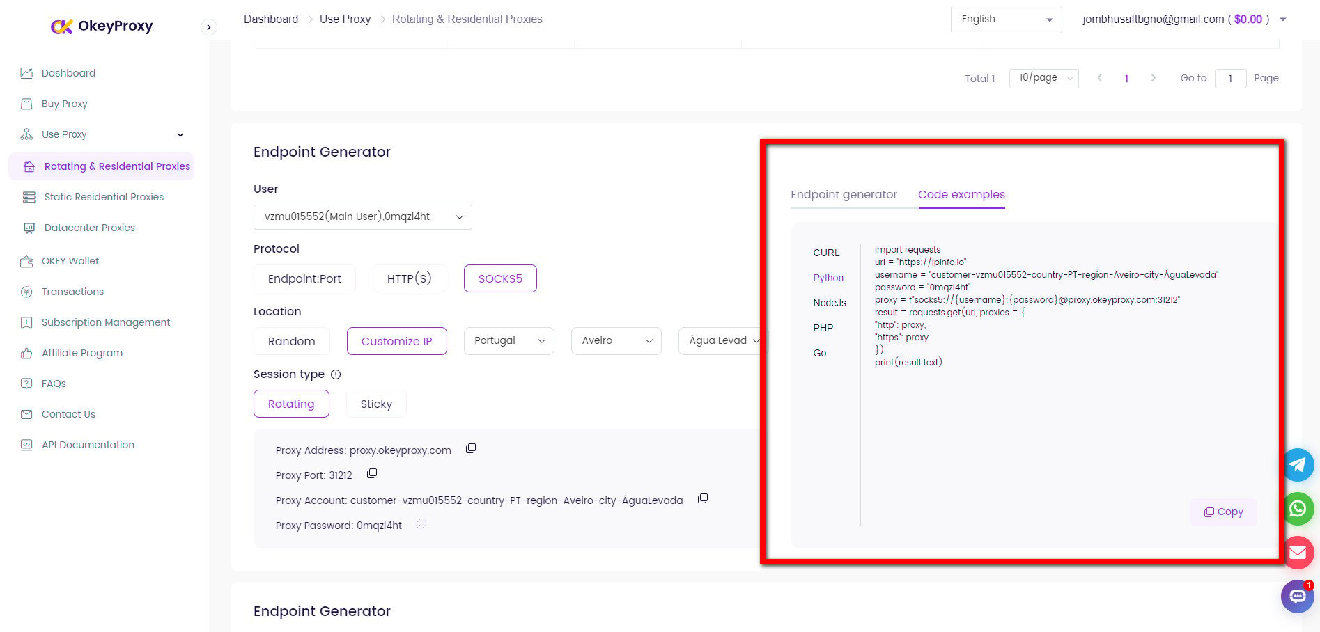Go to the next pagination page
Screen dimensions: 1320x632
1154,78
